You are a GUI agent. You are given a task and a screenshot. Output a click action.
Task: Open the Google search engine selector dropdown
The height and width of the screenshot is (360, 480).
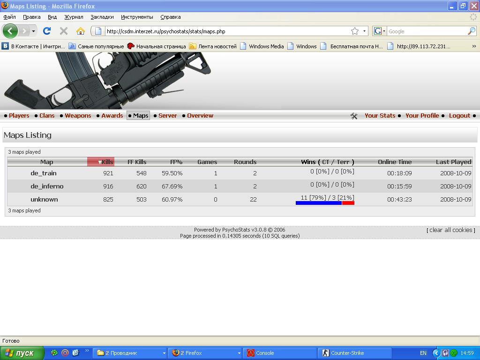[380, 31]
